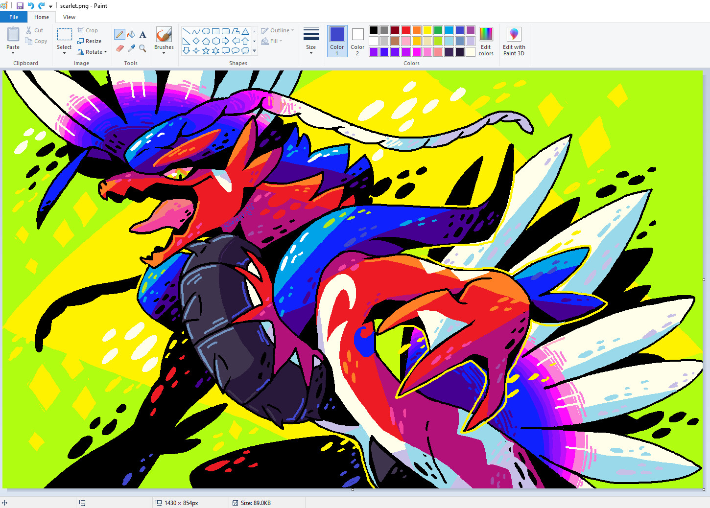Open the Rotate menu
The width and height of the screenshot is (710, 508).
[93, 51]
